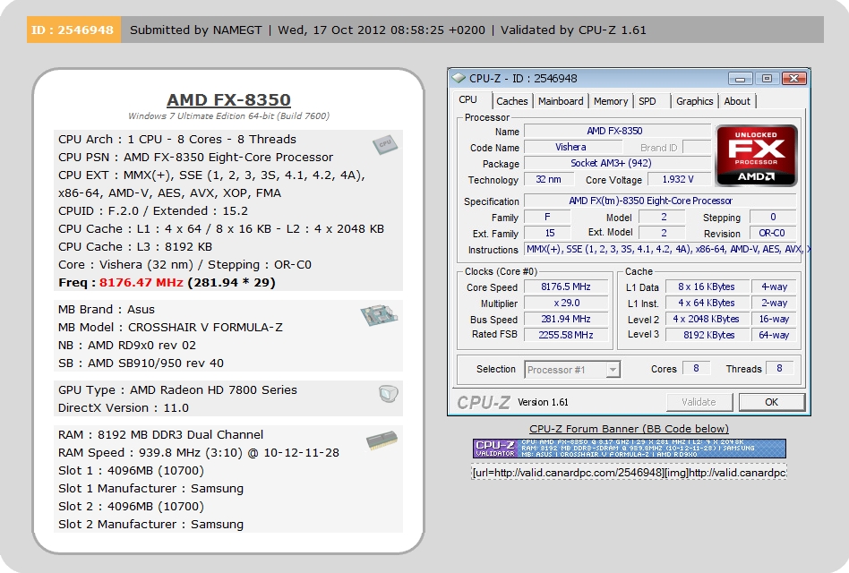
Task: Open the Graphics tab
Action: (x=694, y=101)
